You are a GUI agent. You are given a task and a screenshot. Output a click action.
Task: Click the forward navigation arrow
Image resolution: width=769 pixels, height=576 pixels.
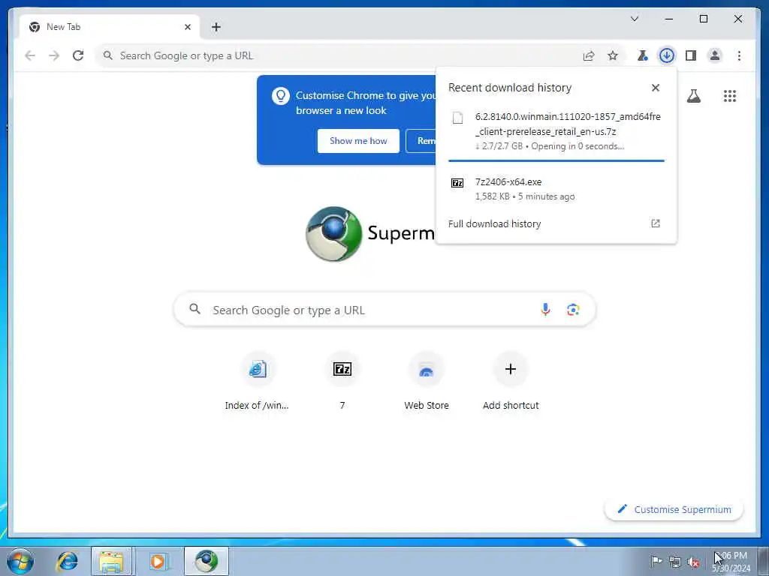click(54, 55)
